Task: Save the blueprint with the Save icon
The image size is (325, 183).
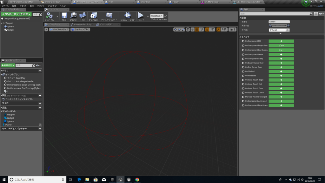Action: tap(64, 17)
